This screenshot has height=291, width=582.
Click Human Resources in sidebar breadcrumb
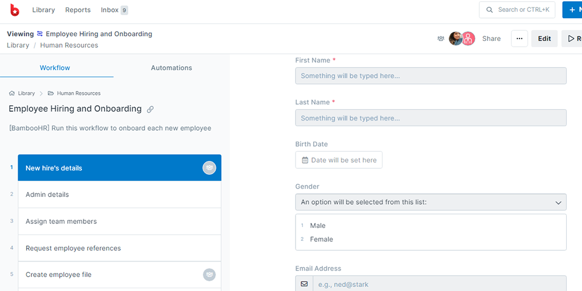pyautogui.click(x=78, y=93)
